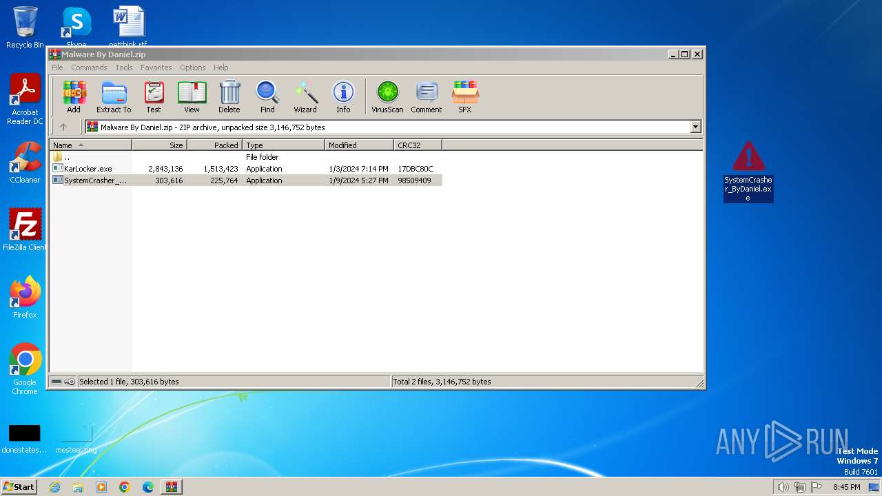Select the mesteel.png desktop file
This screenshot has width=882, height=496.
coord(76,440)
